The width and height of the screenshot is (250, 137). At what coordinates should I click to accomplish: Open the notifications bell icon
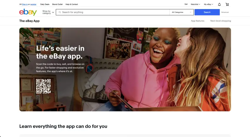click(x=219, y=4)
